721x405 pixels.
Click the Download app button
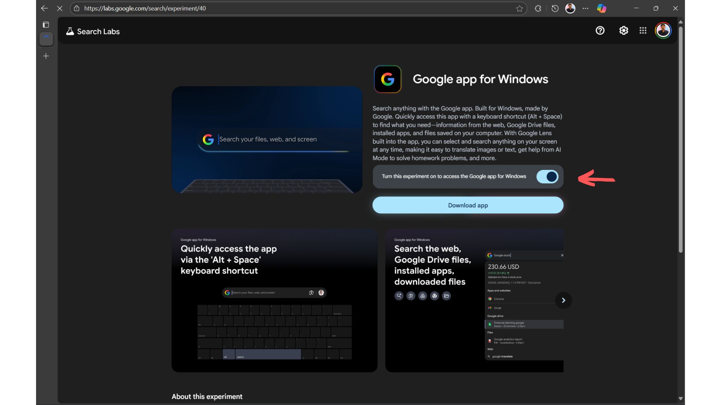pos(468,205)
